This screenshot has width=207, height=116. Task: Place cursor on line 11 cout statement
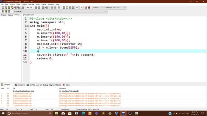66,55
